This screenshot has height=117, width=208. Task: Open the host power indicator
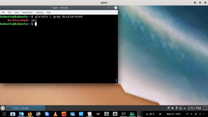204,114
